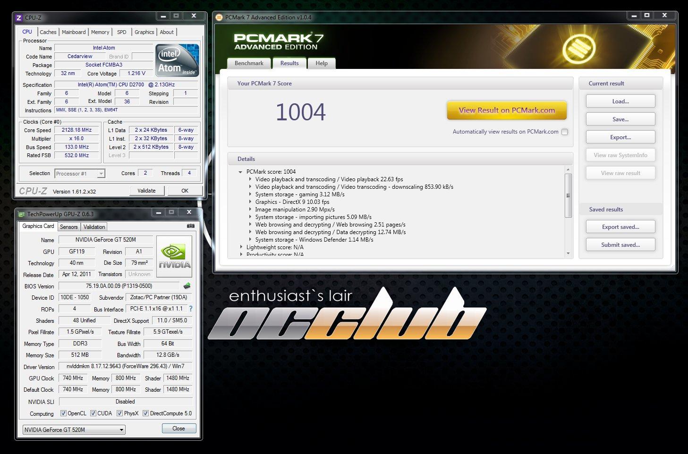Screen dimensions: 688x454
Task: Close the PCMark 7 window
Action: [x=664, y=16]
